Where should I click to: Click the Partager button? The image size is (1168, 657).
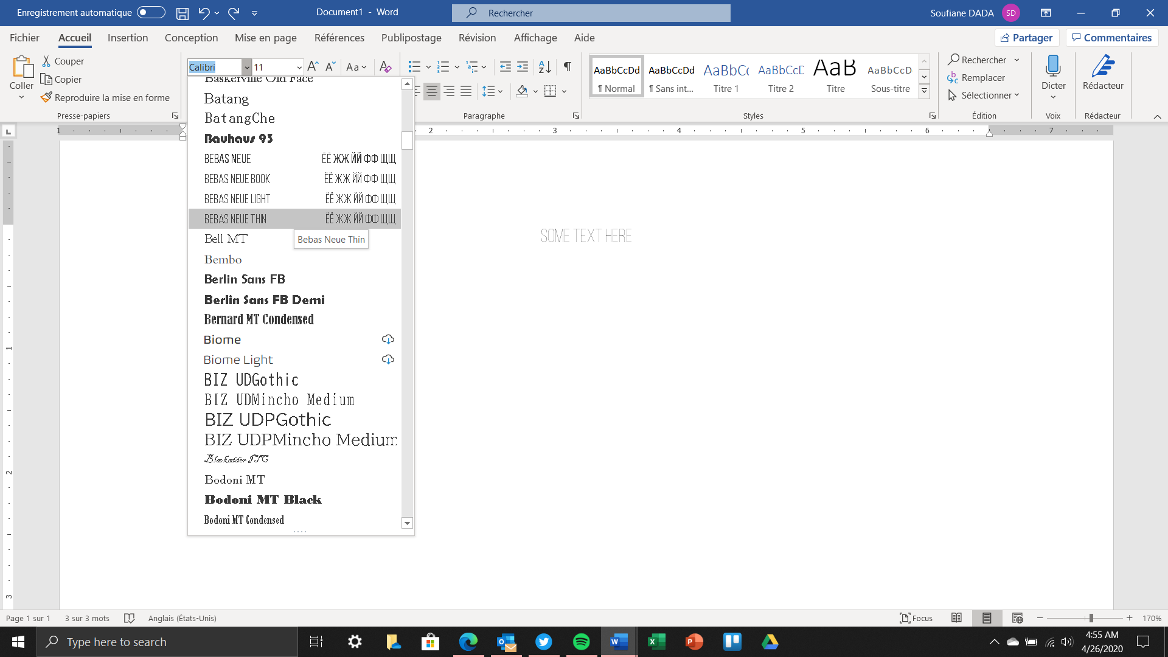[x=1027, y=38]
